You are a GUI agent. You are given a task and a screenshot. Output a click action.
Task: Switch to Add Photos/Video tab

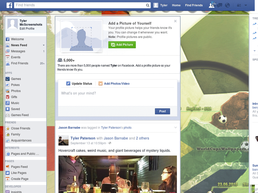coord(114,83)
